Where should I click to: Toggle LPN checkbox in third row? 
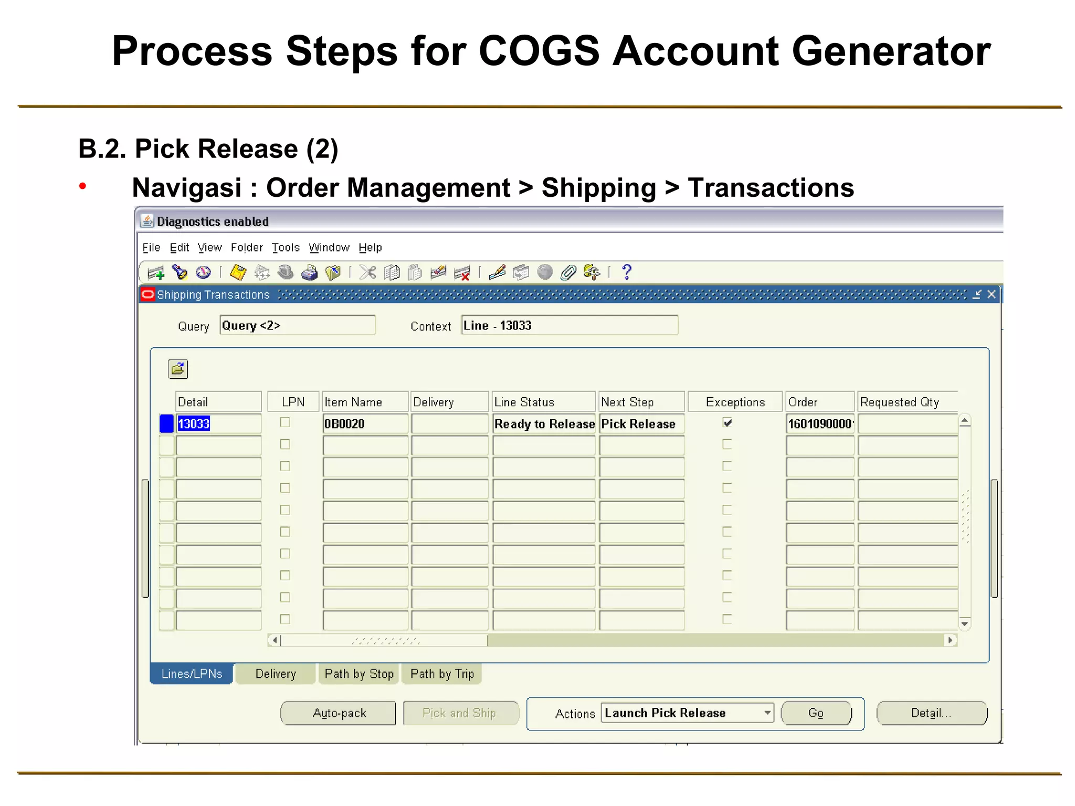point(285,466)
